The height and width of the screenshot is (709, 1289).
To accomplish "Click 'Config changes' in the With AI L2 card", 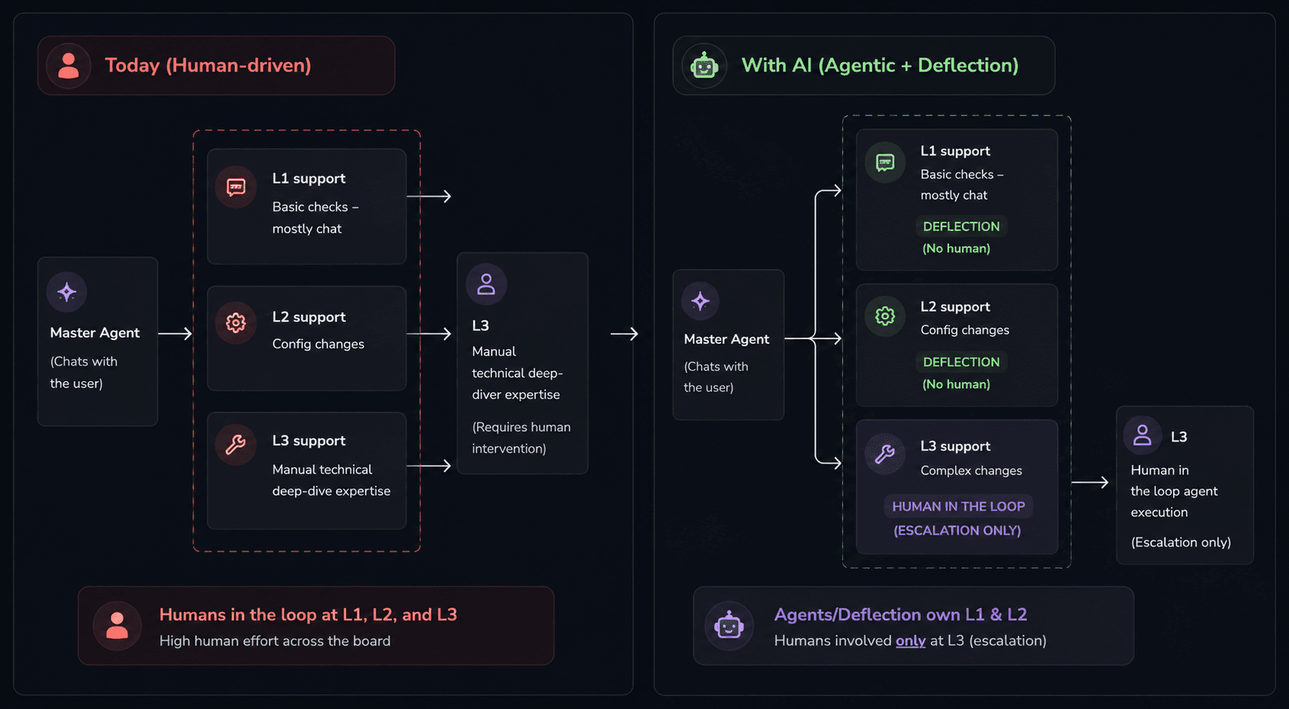I will tap(964, 330).
